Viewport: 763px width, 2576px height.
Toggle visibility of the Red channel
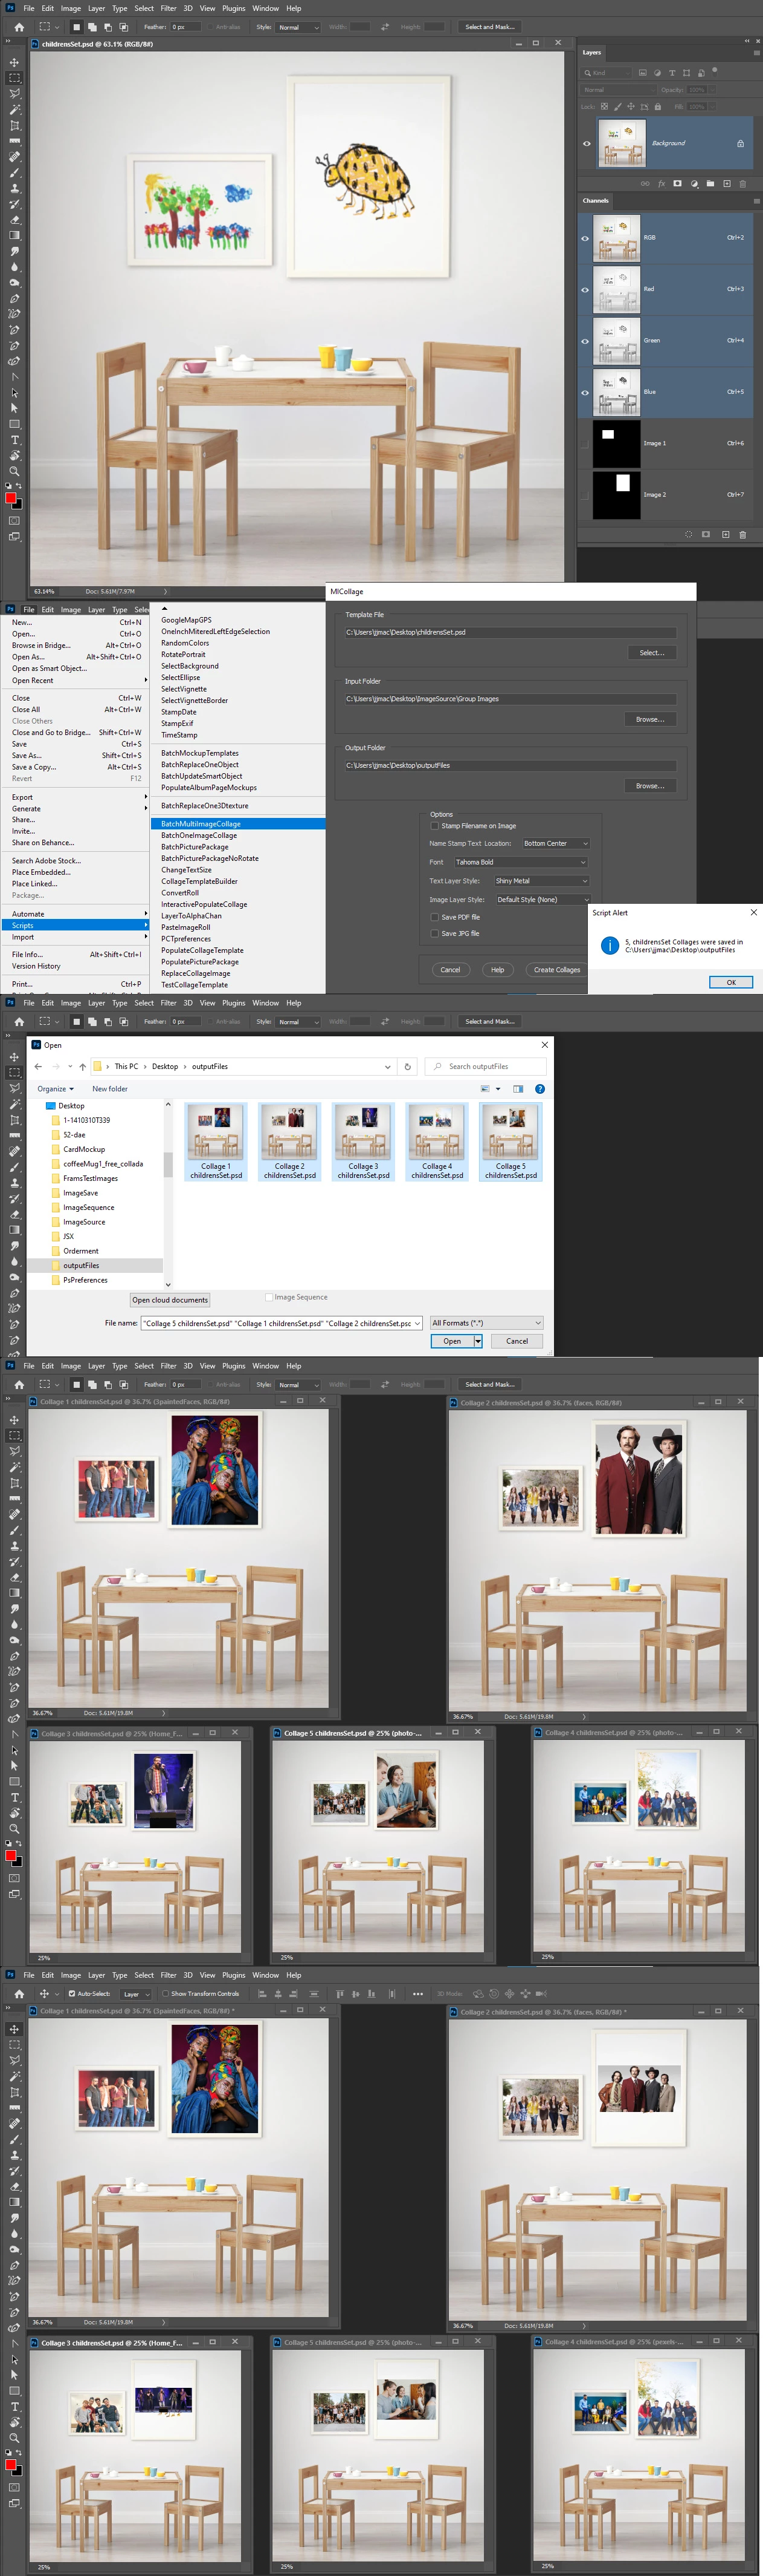585,289
